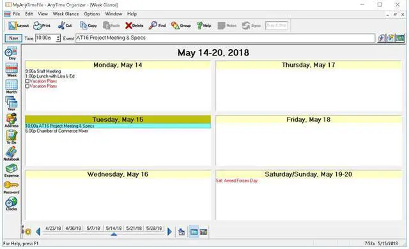Go to previous weeks with left arrow
The image size is (409, 249).
(x=38, y=232)
